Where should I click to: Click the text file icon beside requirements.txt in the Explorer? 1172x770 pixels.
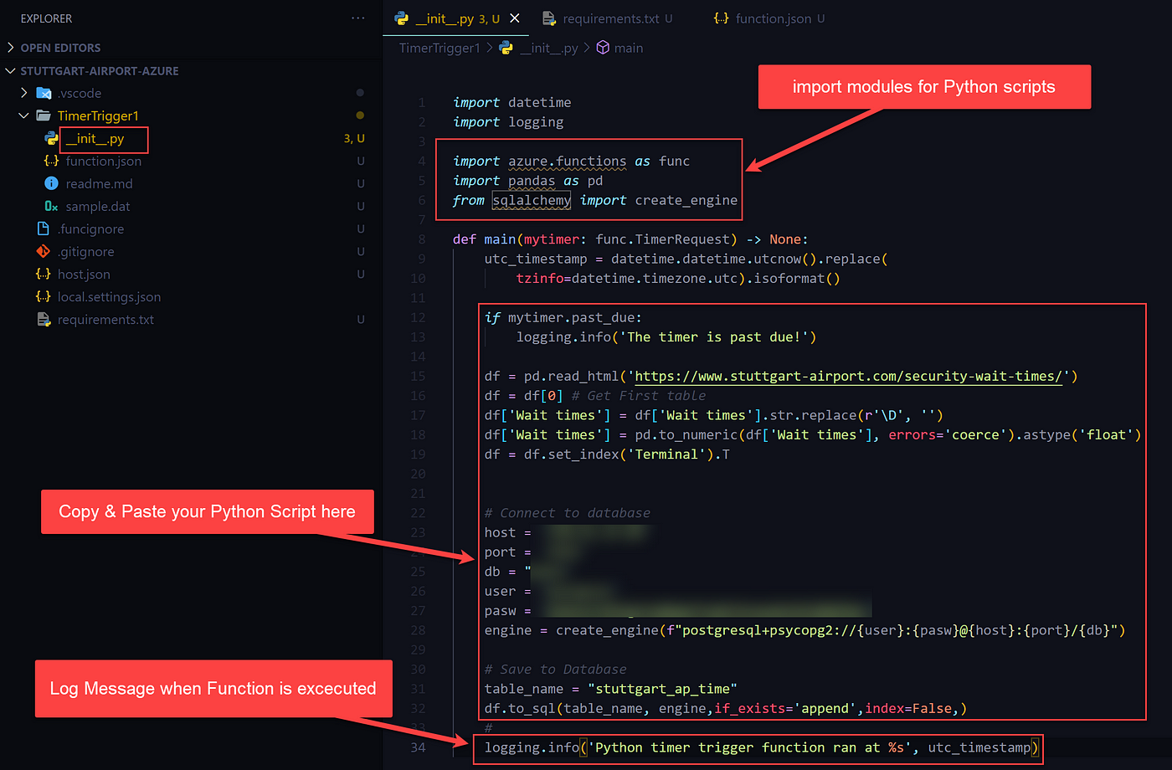[x=44, y=319]
